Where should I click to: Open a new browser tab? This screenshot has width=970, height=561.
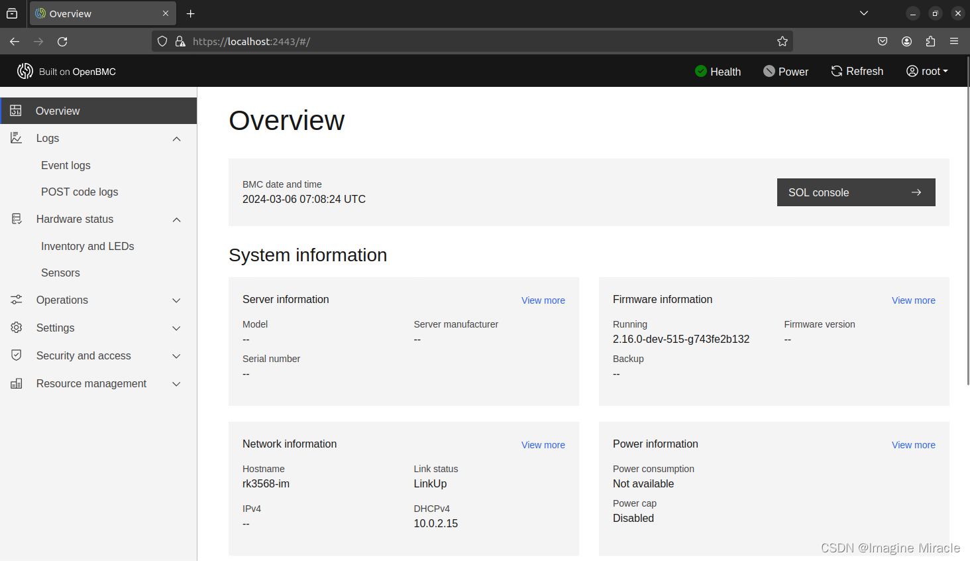[x=191, y=13]
